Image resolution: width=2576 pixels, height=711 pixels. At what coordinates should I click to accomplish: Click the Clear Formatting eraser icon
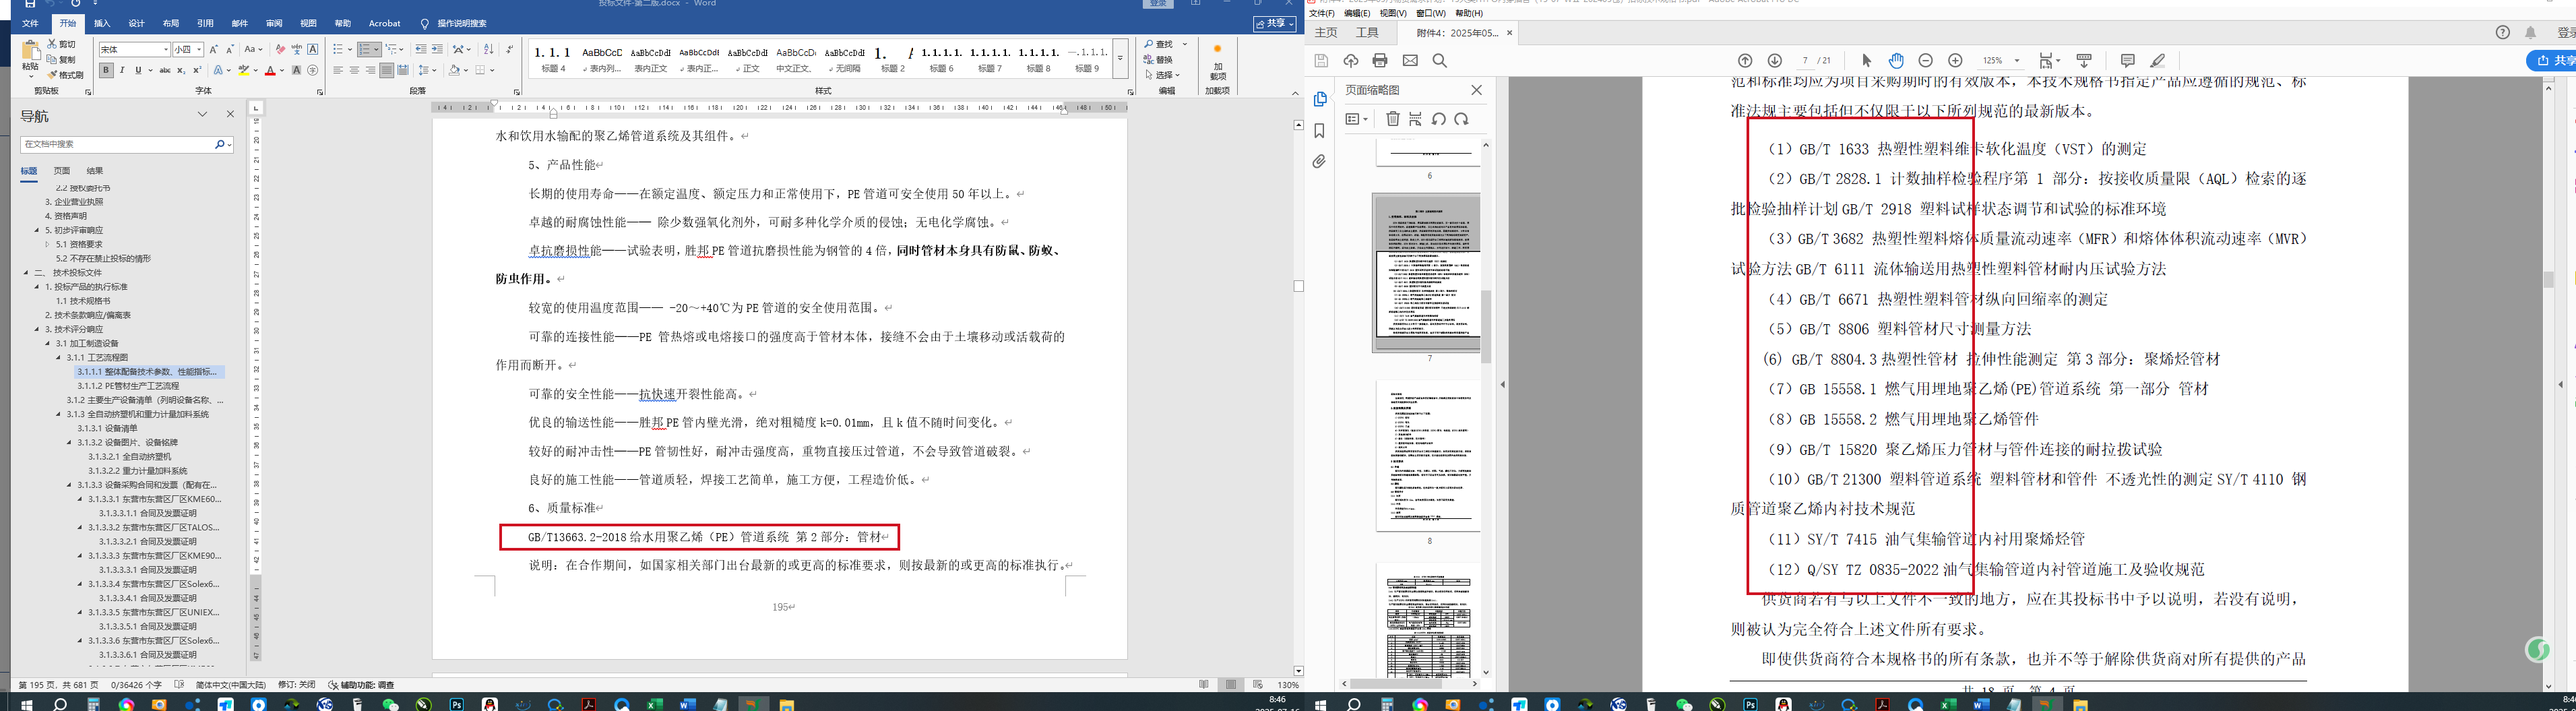pyautogui.click(x=280, y=49)
